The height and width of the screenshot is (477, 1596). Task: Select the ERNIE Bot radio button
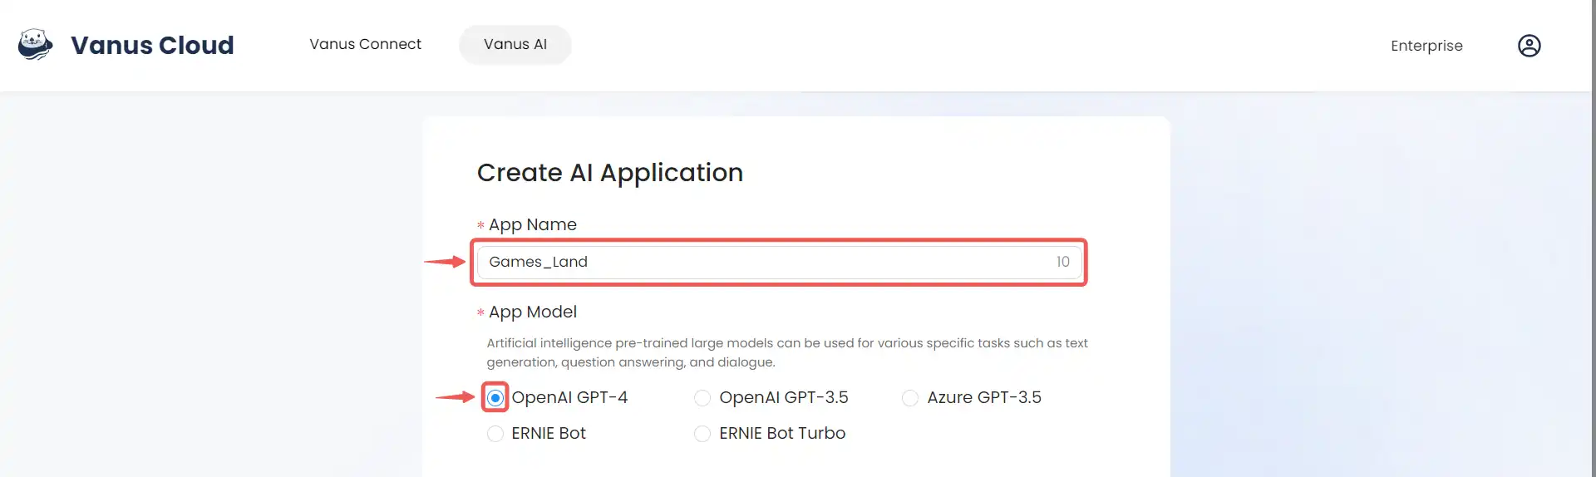(x=495, y=434)
